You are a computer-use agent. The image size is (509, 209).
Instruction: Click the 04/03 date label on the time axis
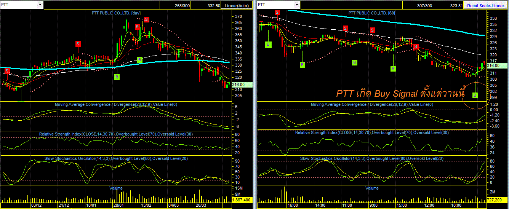[x=173, y=205]
